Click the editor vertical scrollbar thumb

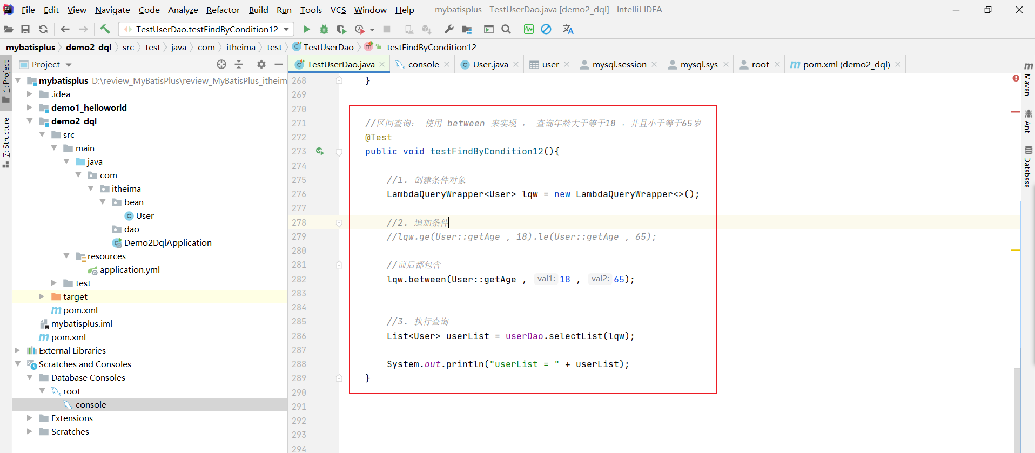click(x=1017, y=410)
